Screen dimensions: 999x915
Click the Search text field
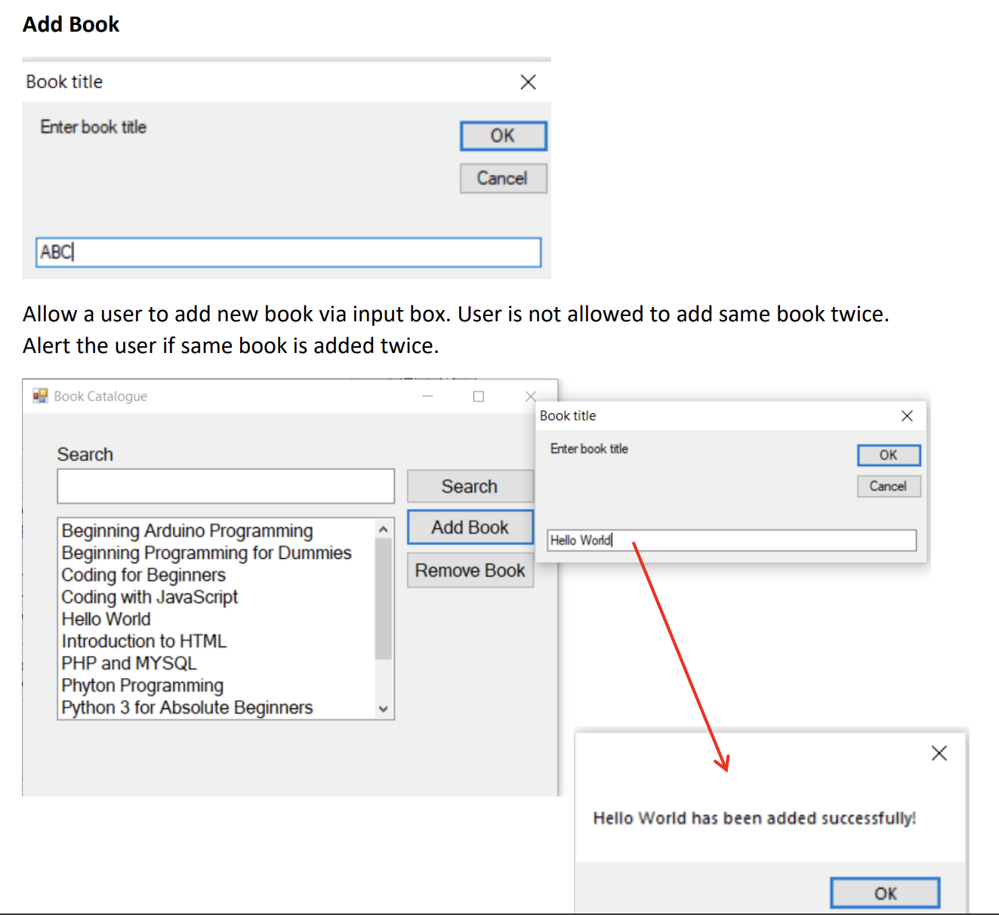[225, 486]
